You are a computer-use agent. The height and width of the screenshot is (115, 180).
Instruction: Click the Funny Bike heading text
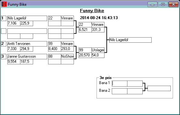click(x=92, y=11)
